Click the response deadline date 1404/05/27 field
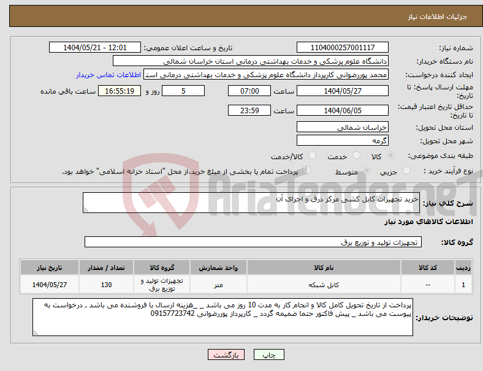483x371 pixels. (x=343, y=91)
